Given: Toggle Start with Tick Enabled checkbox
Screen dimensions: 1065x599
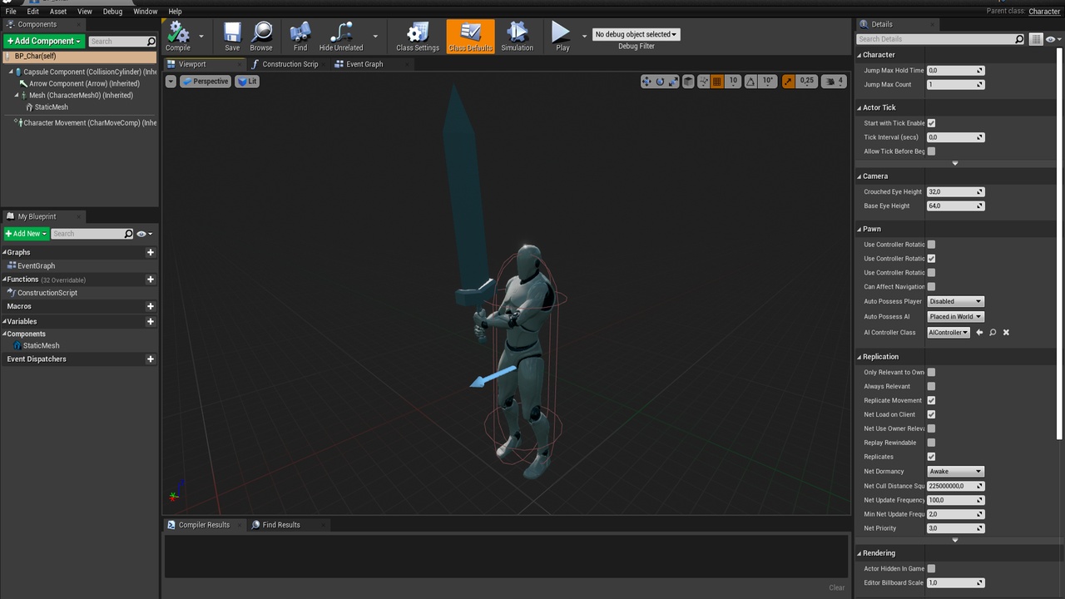Looking at the screenshot, I should [931, 123].
